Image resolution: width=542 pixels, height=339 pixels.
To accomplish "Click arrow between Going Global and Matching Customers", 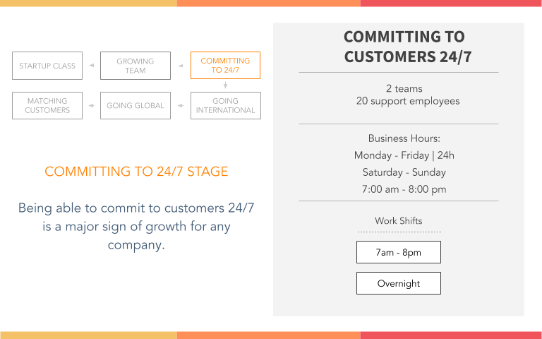I will pos(92,105).
